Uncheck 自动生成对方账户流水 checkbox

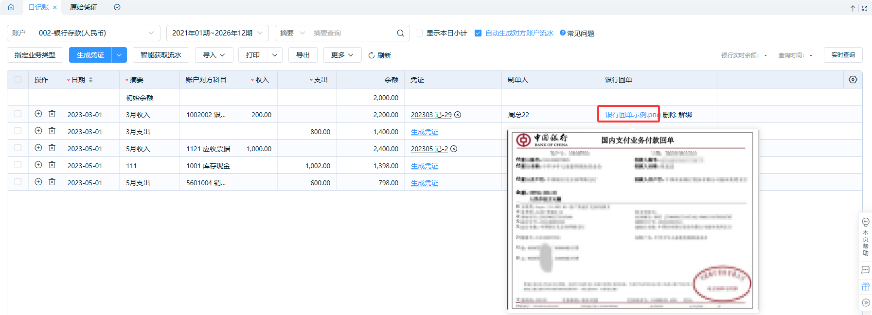click(x=478, y=33)
